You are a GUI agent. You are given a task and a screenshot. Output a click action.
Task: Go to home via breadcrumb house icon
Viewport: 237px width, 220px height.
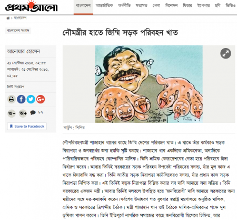(8, 18)
